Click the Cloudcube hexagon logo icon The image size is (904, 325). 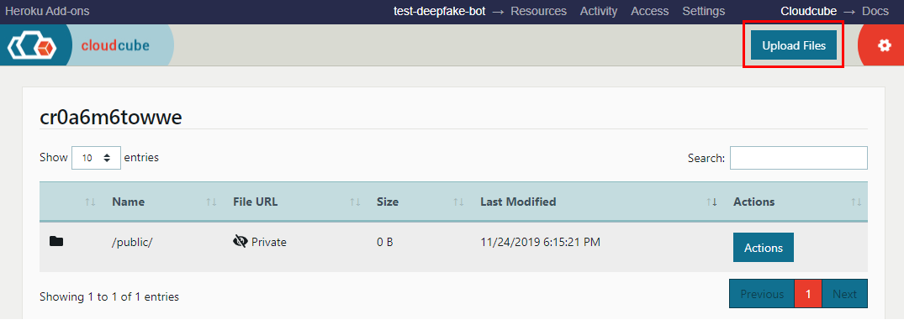(32, 45)
